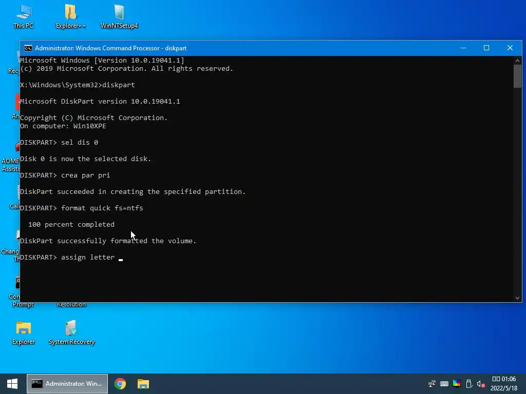Click the console scrollbar down arrow

tap(517, 298)
